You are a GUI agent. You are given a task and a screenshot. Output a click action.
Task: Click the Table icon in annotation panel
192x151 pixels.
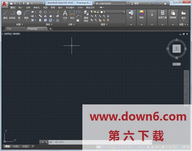78,20
